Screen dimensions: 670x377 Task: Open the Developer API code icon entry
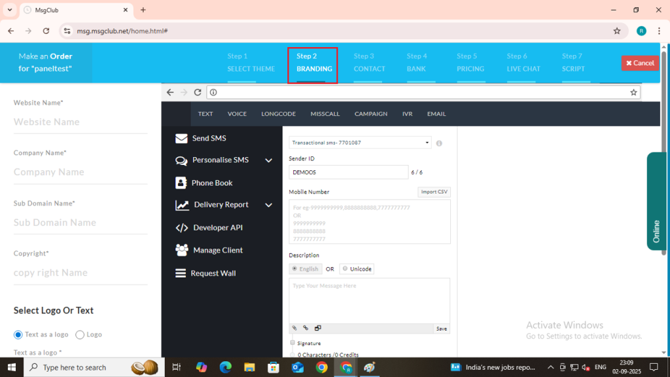tap(209, 228)
